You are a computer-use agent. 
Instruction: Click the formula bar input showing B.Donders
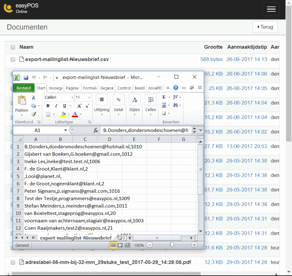(x=146, y=130)
